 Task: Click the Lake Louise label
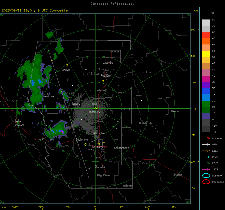(19, 123)
